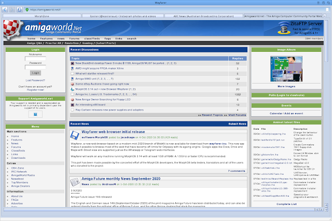Screen dimensions: 332x221
Task: Click 'wayfarer.icu' link in news text
Action: pos(218,144)
